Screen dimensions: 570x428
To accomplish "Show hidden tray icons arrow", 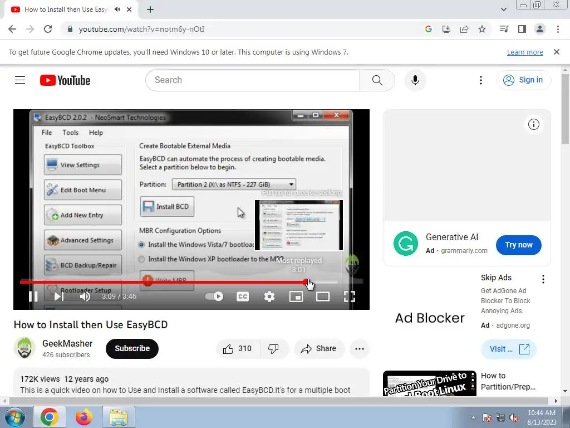I will pos(473,417).
